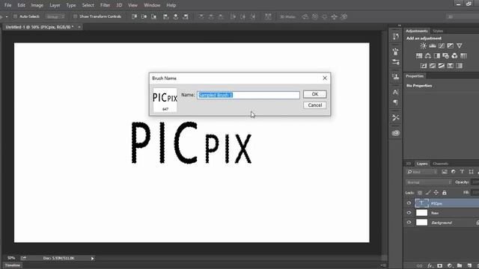Open the Brush panel icon
The image size is (479, 269).
pos(396,62)
